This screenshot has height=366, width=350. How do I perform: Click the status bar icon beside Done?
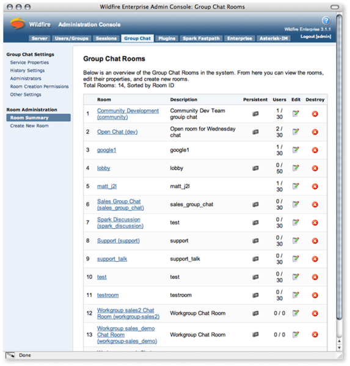10,355
